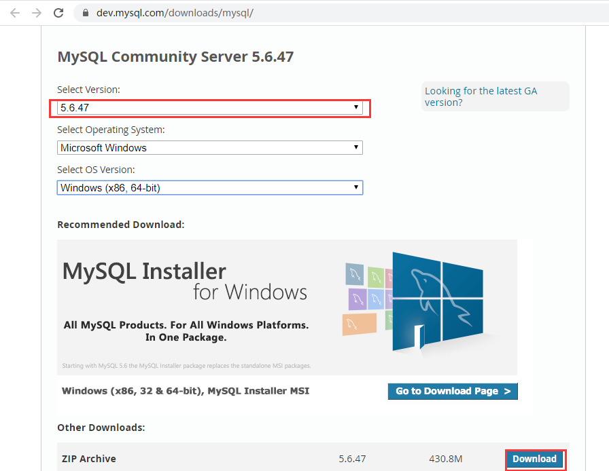View site security lock info

coord(86,13)
